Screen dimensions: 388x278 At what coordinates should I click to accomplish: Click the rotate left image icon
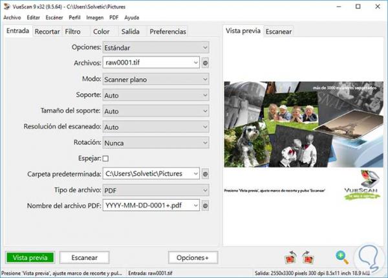click(291, 257)
